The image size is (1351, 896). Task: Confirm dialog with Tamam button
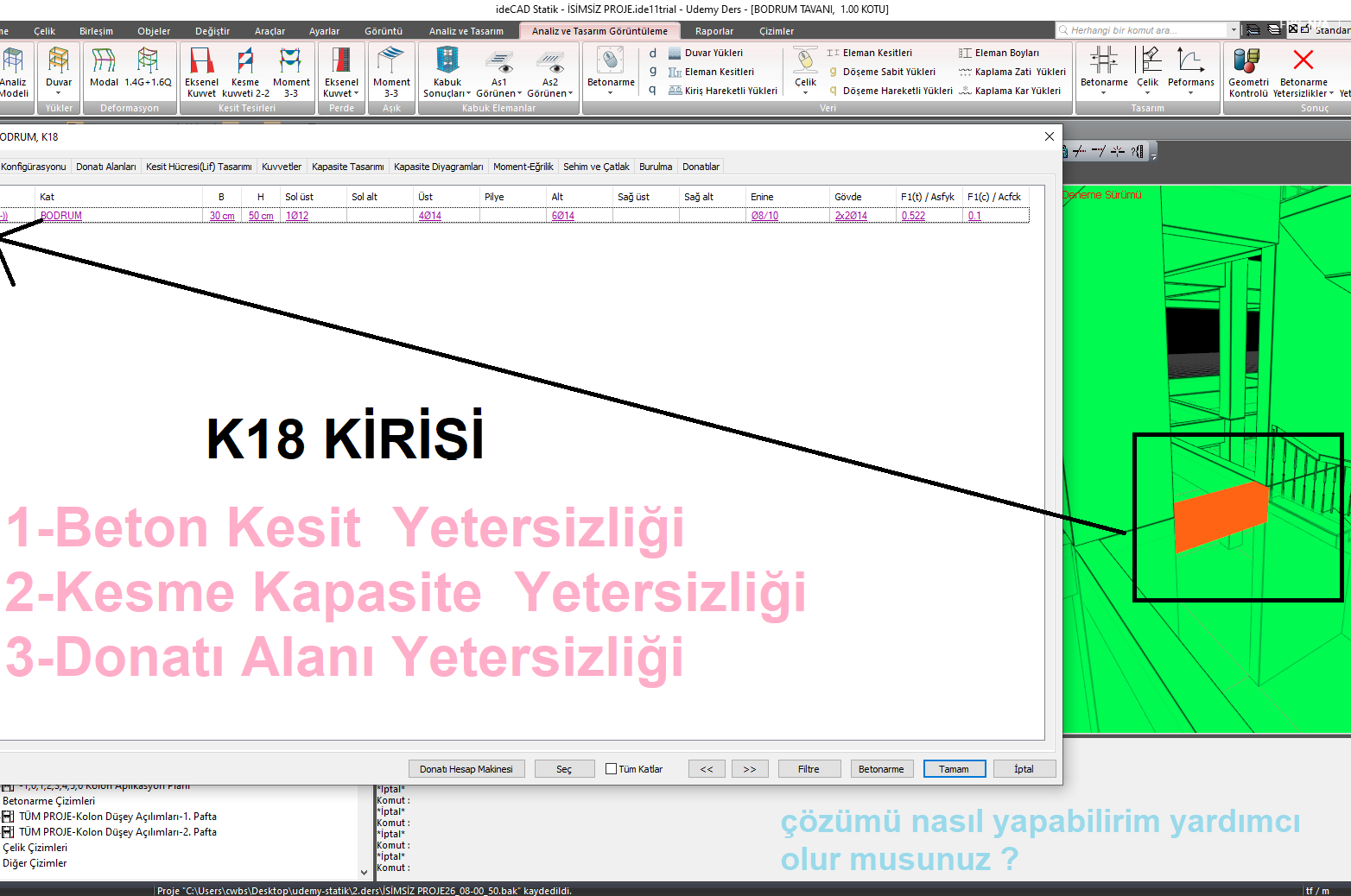click(x=955, y=769)
